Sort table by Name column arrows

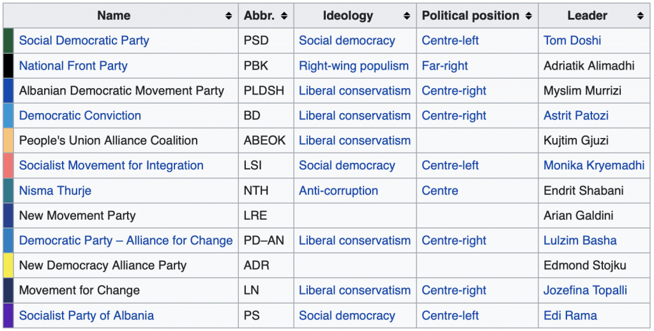coord(229,16)
